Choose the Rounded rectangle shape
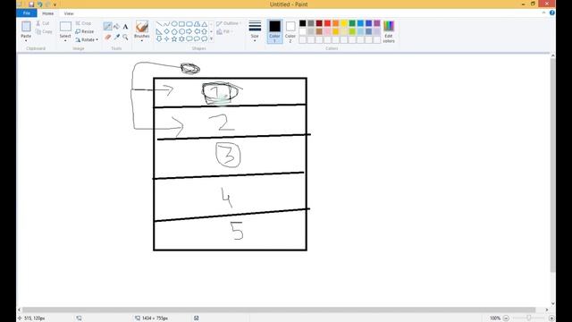 [189, 24]
